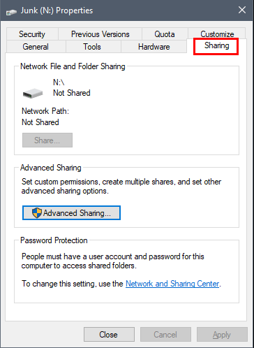Screen dimensions: 254x348
Task: Click the Close button at the bottom
Action: [109, 335]
